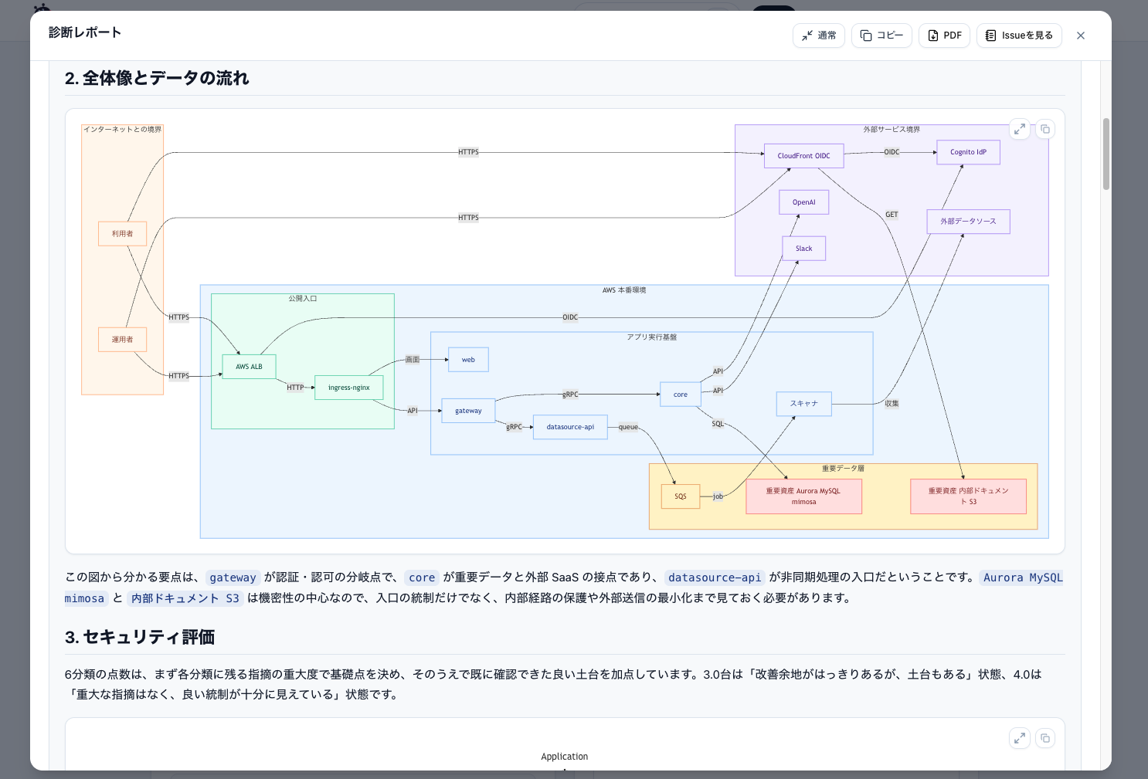The image size is (1148, 779).
Task: Export report via PDF button
Action: 944,36
